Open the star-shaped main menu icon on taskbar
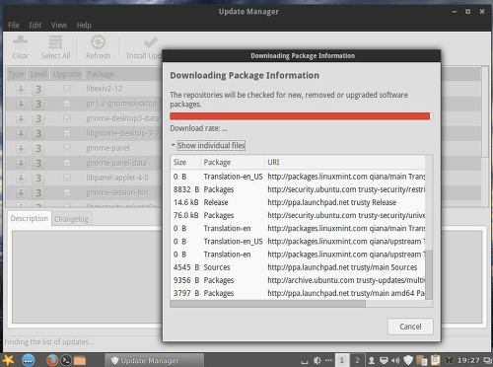The image size is (493, 367). click(8, 360)
